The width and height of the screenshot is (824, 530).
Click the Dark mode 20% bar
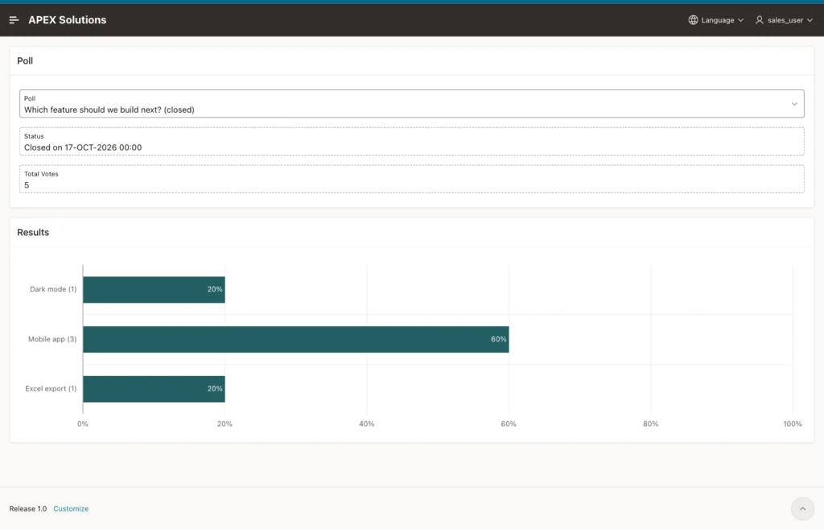tap(154, 290)
